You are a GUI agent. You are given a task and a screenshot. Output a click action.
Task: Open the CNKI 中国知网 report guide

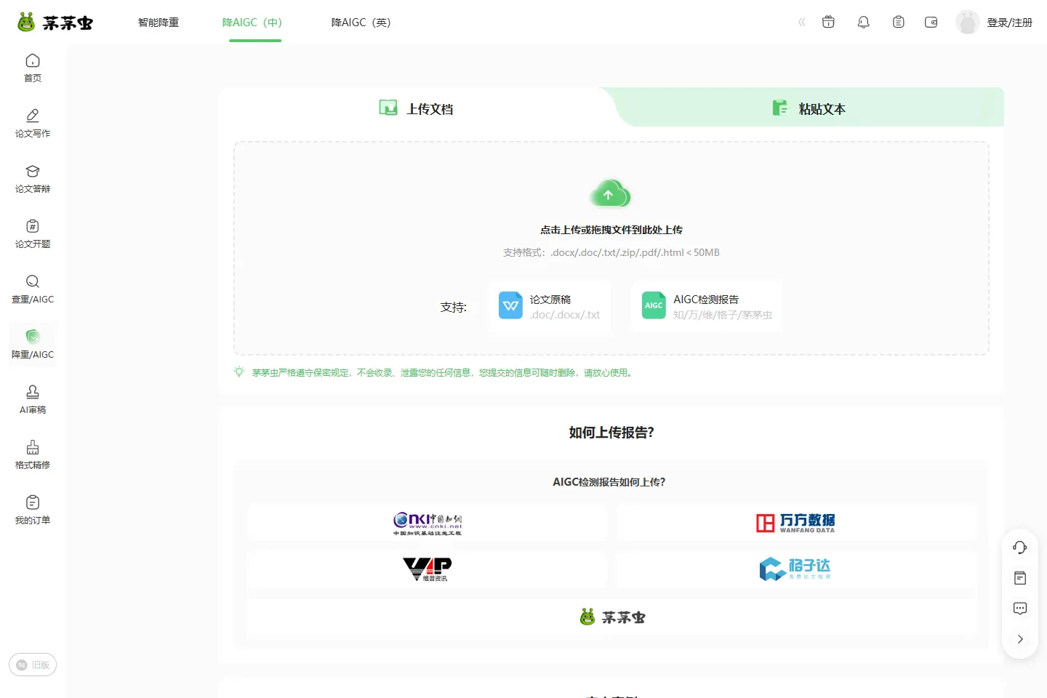tap(428, 523)
